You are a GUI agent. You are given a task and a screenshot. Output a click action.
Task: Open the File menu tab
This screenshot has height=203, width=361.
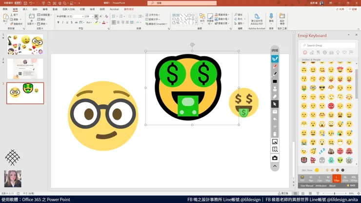[5, 9]
